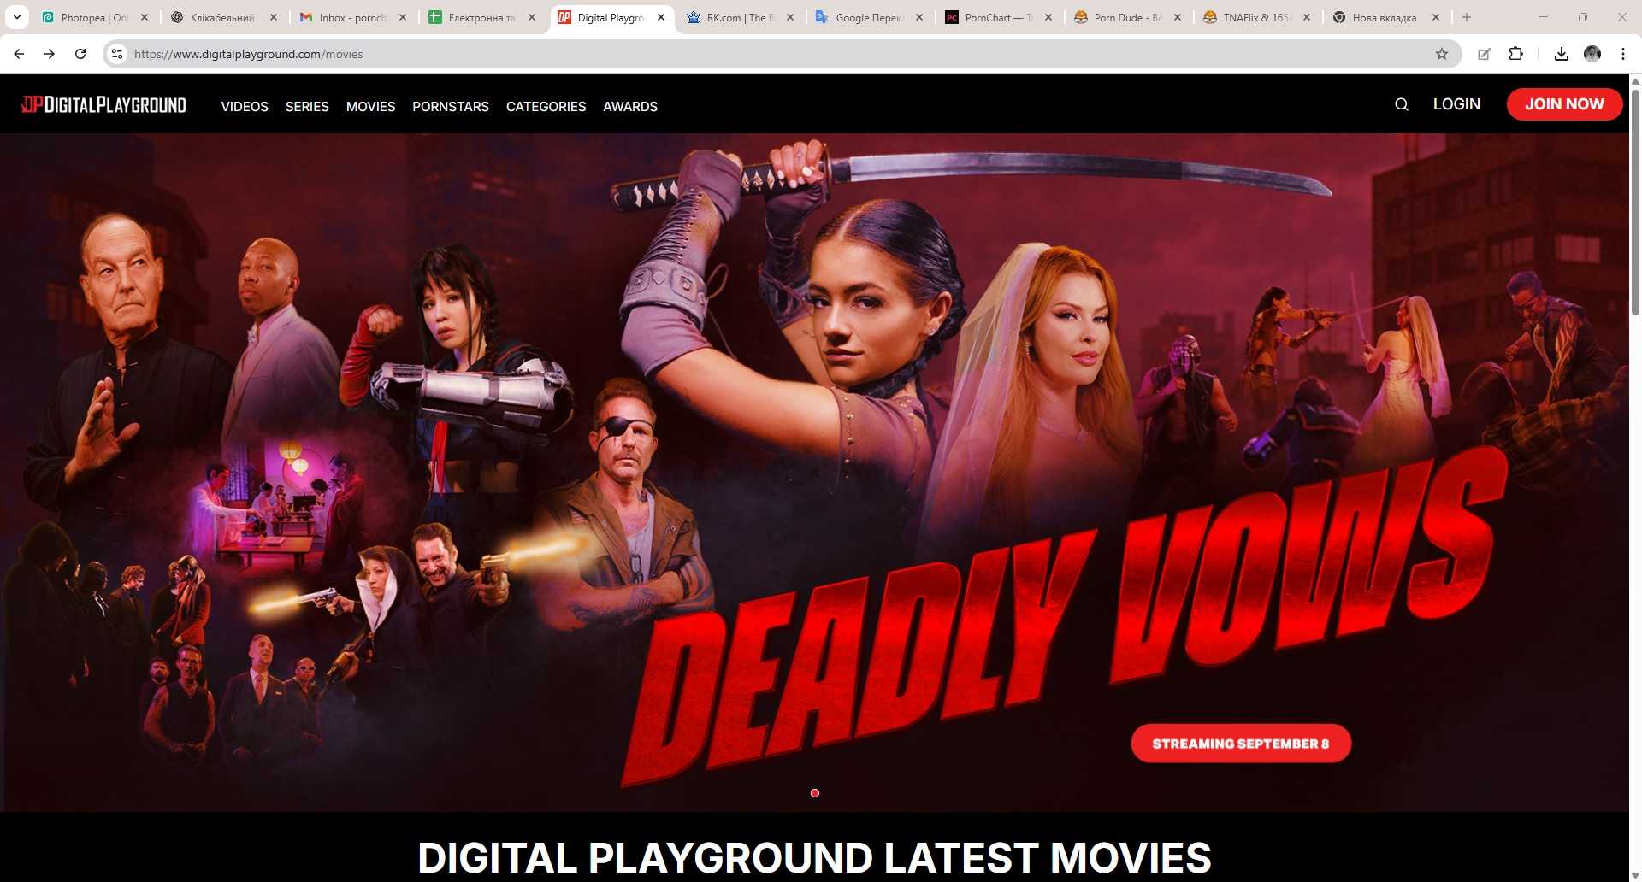
Task: Click the DigitalPlayground logo
Action: (103, 103)
